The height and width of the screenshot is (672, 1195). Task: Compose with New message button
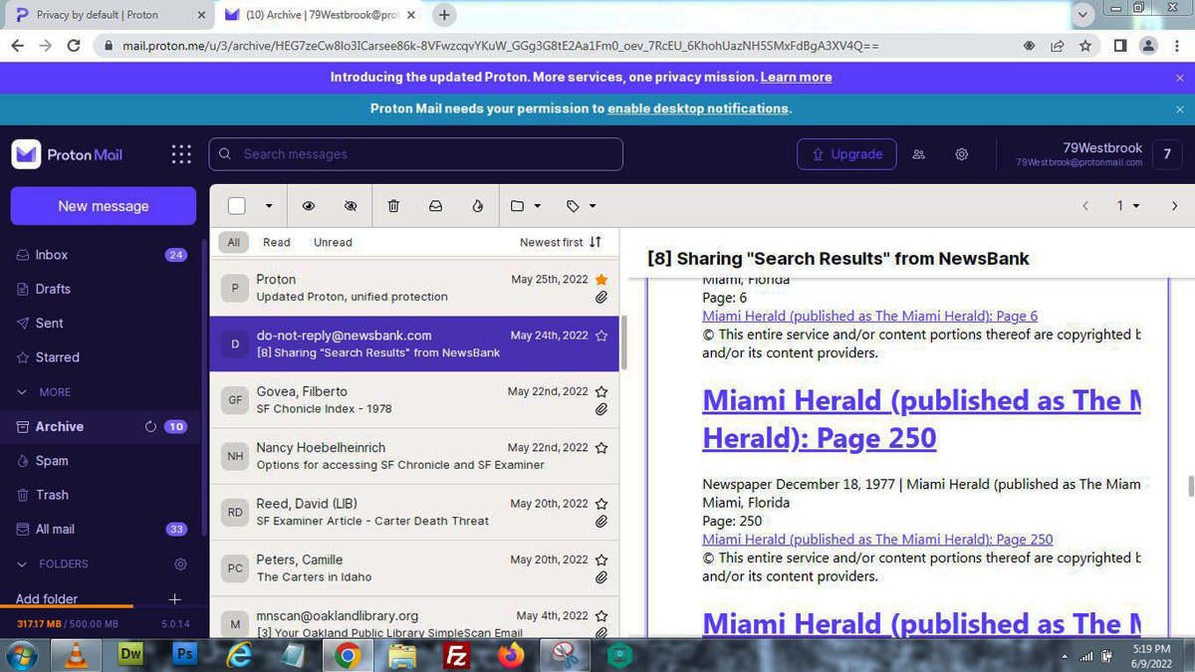pyautogui.click(x=104, y=206)
